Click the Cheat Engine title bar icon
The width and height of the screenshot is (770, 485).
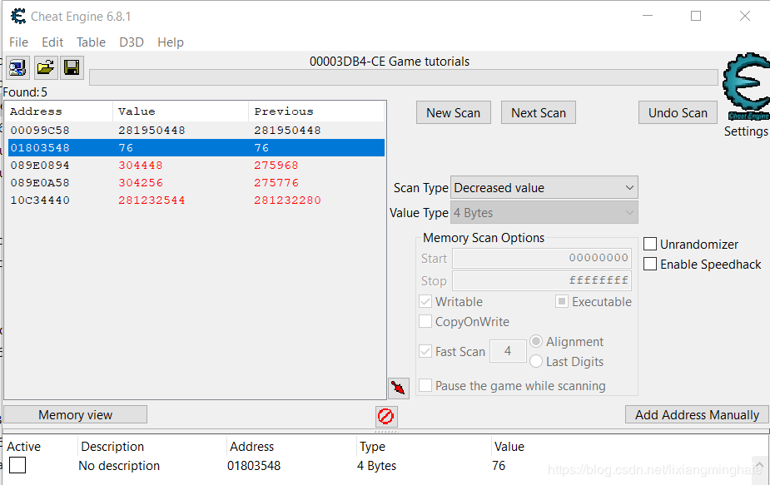17,16
